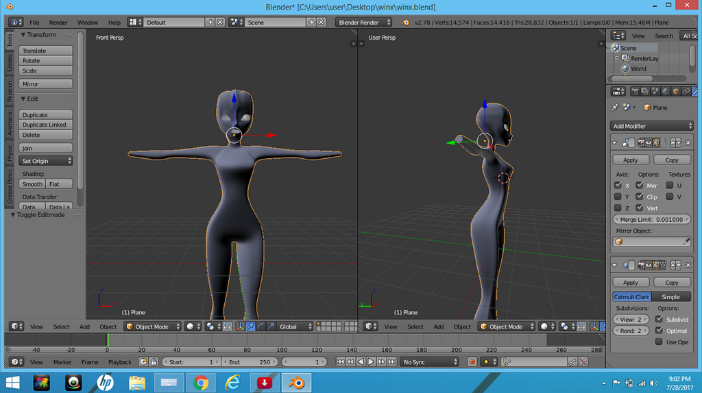Enable the Mirror Y axis checkbox
Image resolution: width=702 pixels, height=393 pixels.
[618, 196]
